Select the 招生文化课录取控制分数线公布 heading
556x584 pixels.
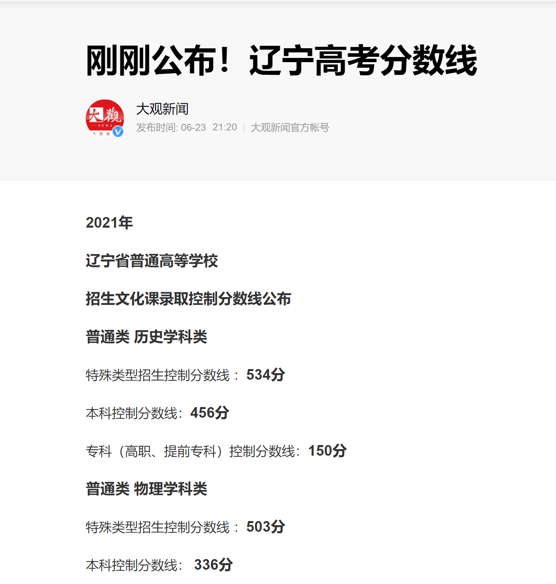coord(189,299)
